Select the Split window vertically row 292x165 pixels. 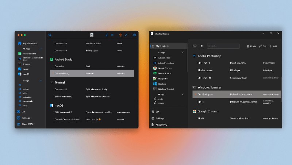coord(92,89)
